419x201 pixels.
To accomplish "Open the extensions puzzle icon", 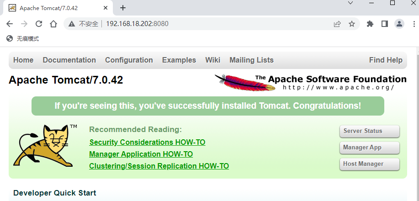I will (x=370, y=24).
